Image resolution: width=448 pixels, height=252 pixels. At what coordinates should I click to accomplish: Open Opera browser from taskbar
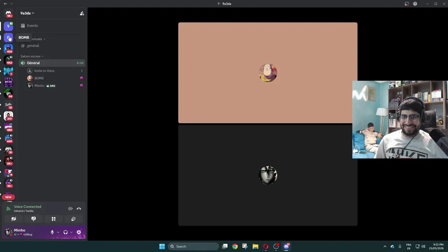[x=266, y=246]
